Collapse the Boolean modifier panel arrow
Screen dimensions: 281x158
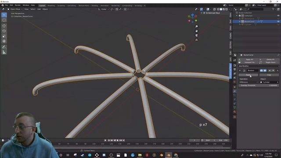[x=240, y=71]
